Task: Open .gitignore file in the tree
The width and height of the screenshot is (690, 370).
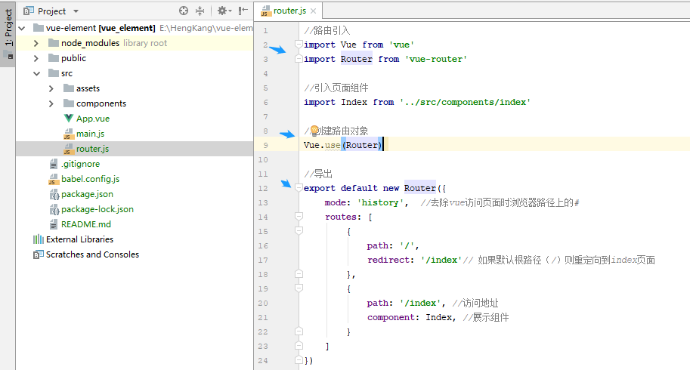Action: [81, 164]
